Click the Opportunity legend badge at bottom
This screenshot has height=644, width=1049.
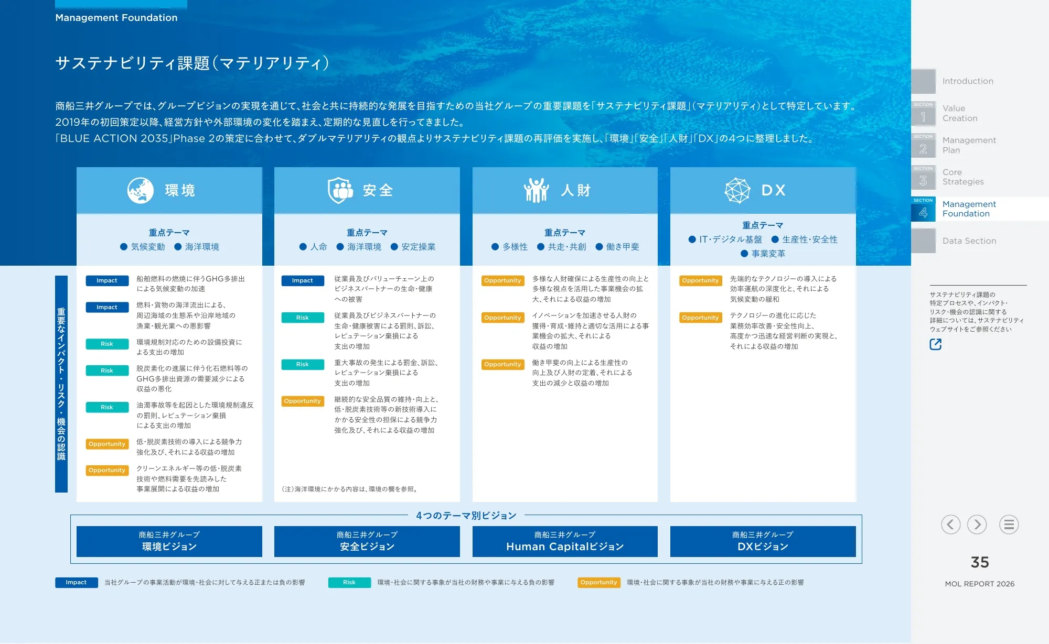click(x=599, y=583)
